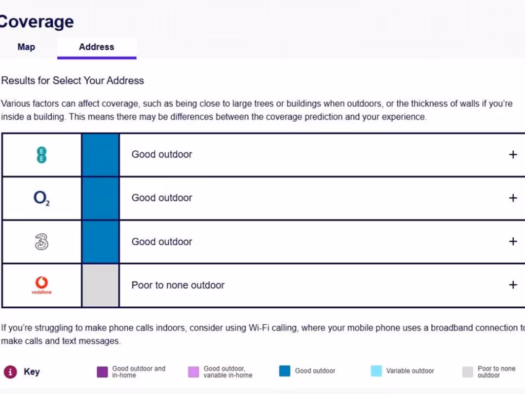Click the O2 network logo

click(x=42, y=198)
